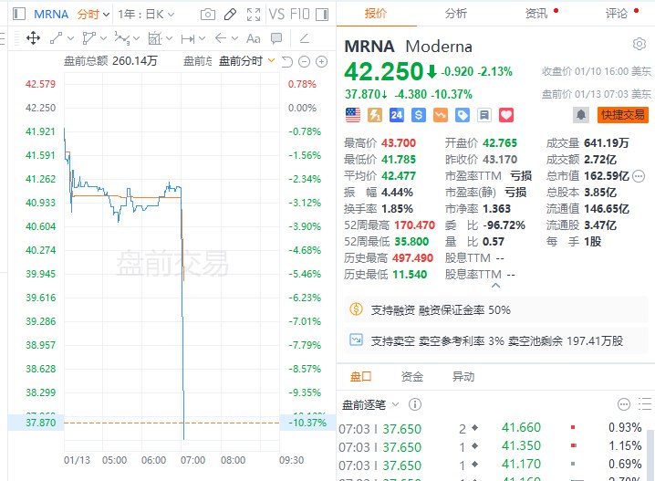This screenshot has width=655, height=481.
Task: Expand range ruler options arrow
Action: click(x=203, y=38)
